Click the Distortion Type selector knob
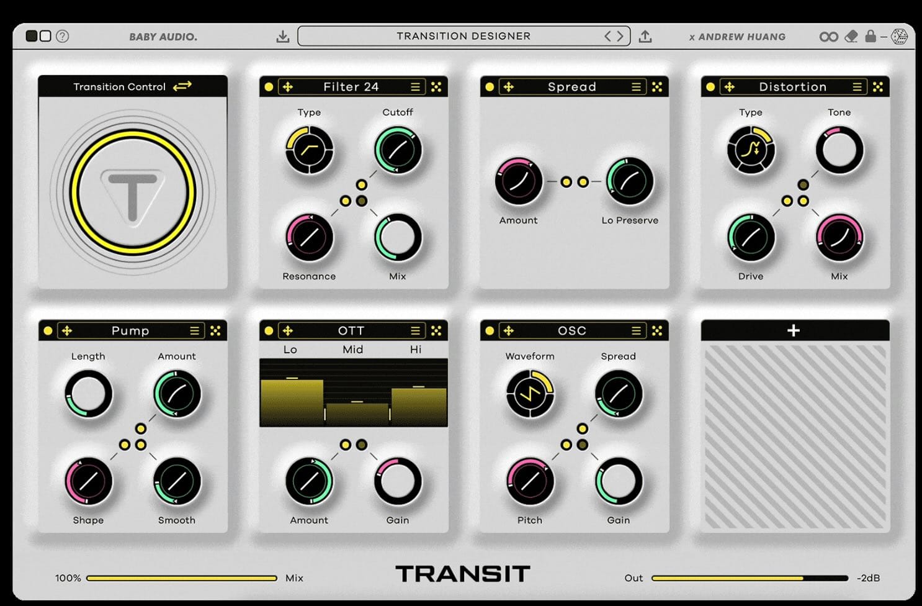 click(751, 150)
